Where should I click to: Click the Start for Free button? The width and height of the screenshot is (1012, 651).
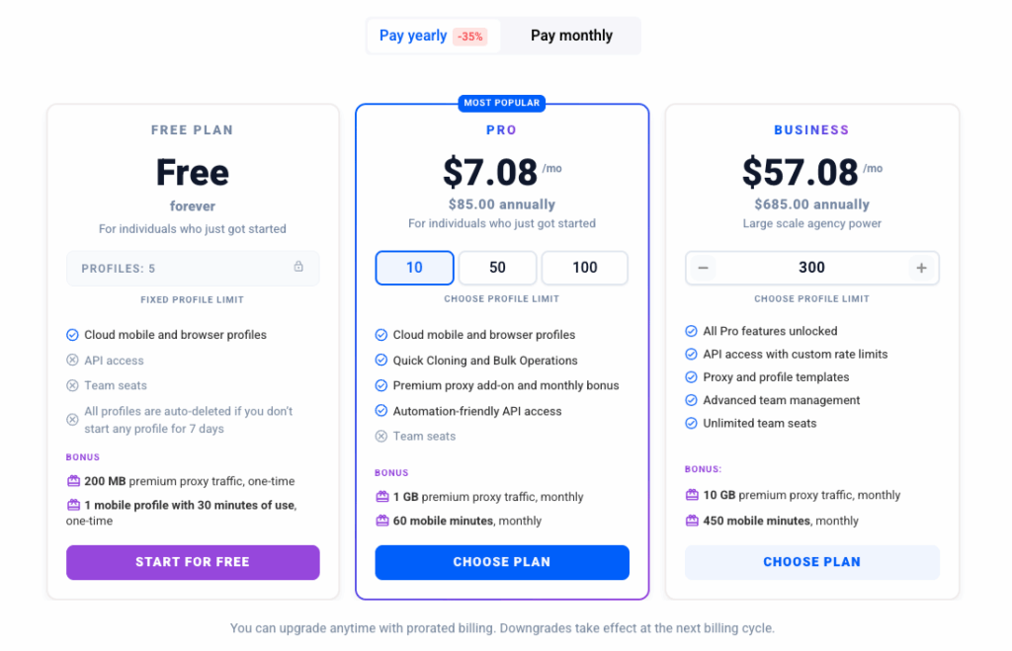pyautogui.click(x=193, y=562)
